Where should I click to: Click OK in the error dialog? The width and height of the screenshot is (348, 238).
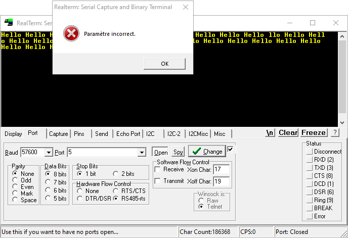click(164, 64)
